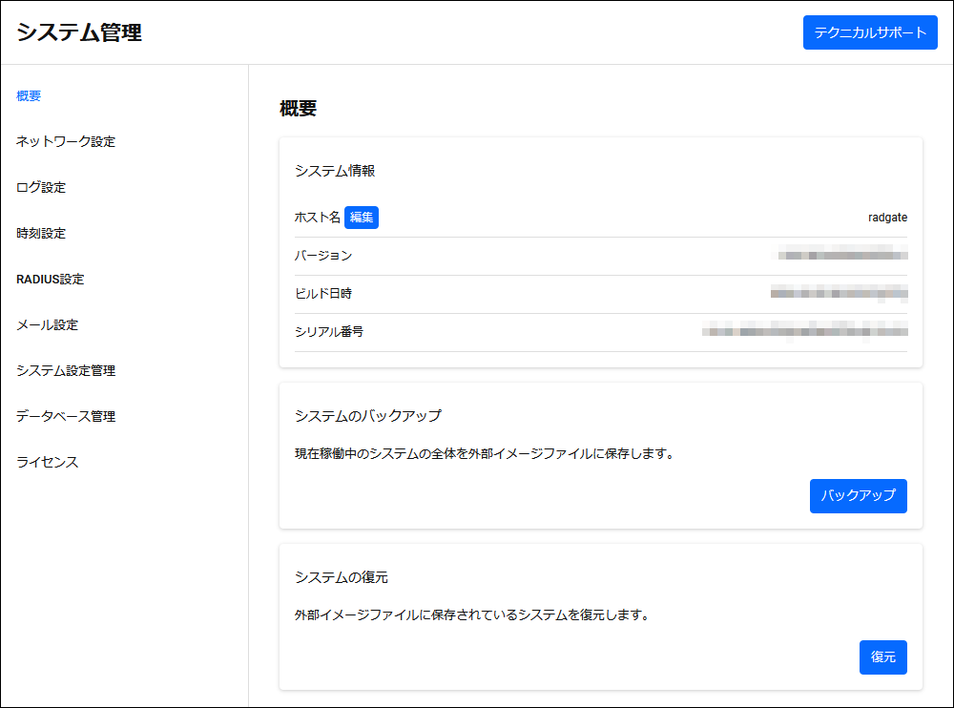Click the シリアル番号 row label
The width and height of the screenshot is (954, 708).
pyautogui.click(x=329, y=332)
